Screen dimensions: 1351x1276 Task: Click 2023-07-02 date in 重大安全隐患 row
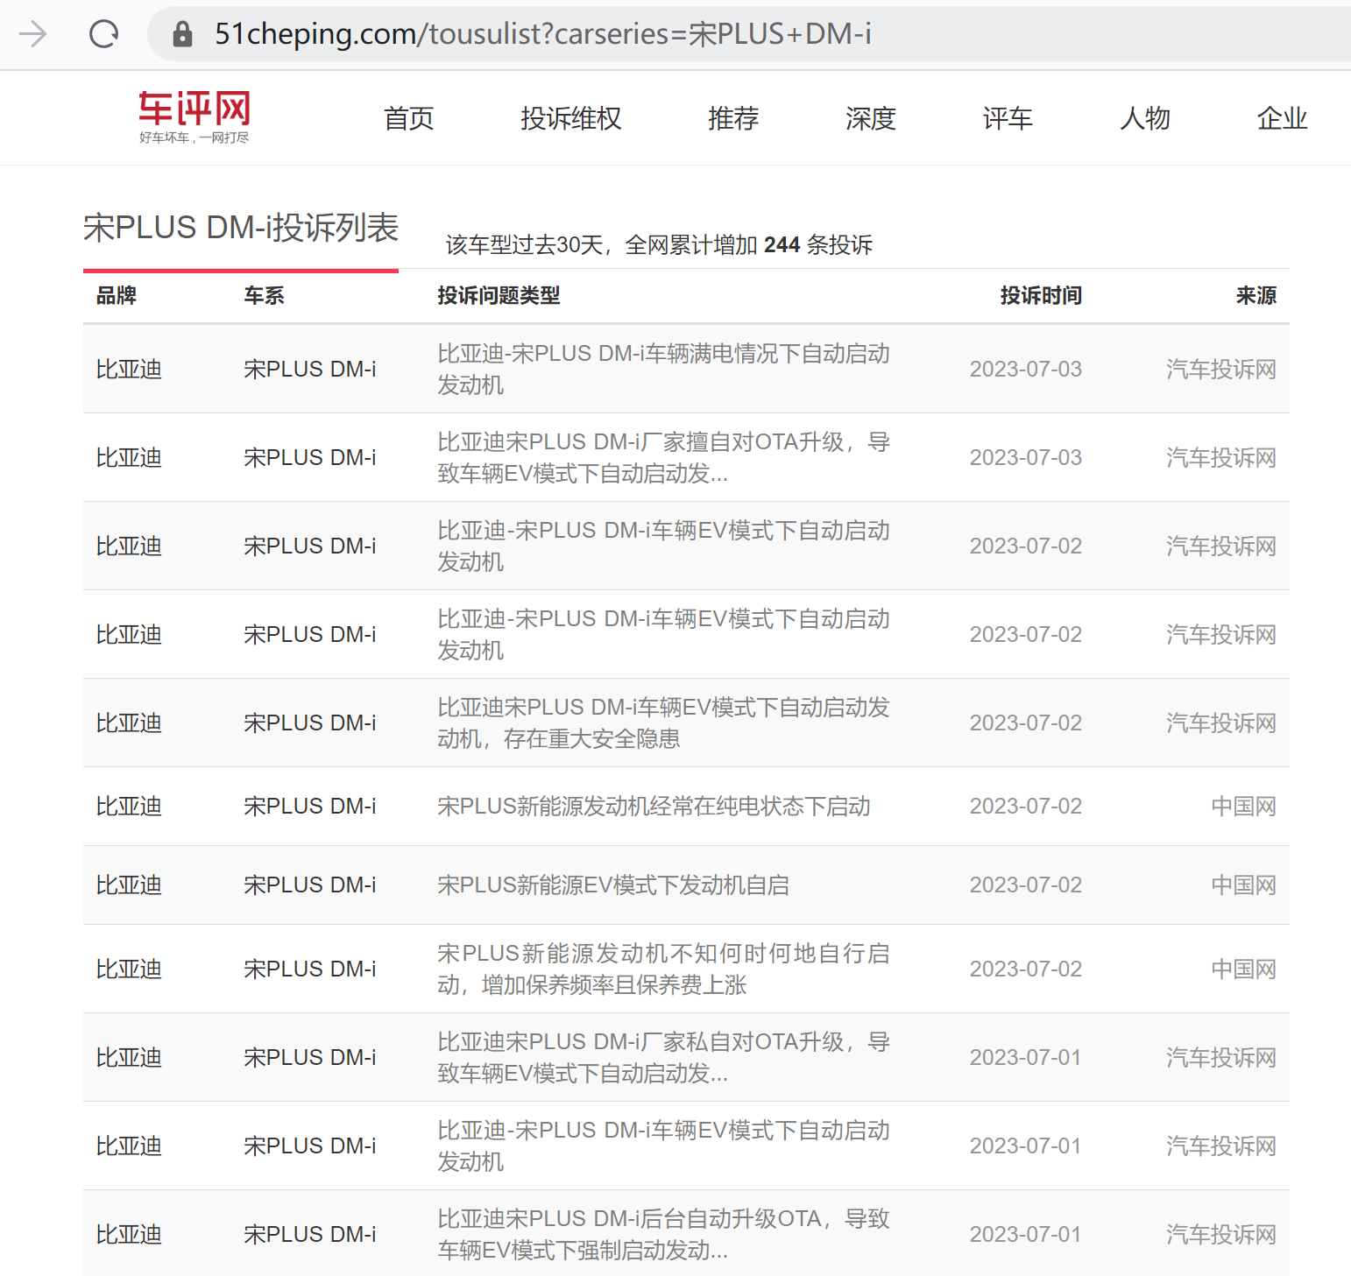[x=1026, y=723]
